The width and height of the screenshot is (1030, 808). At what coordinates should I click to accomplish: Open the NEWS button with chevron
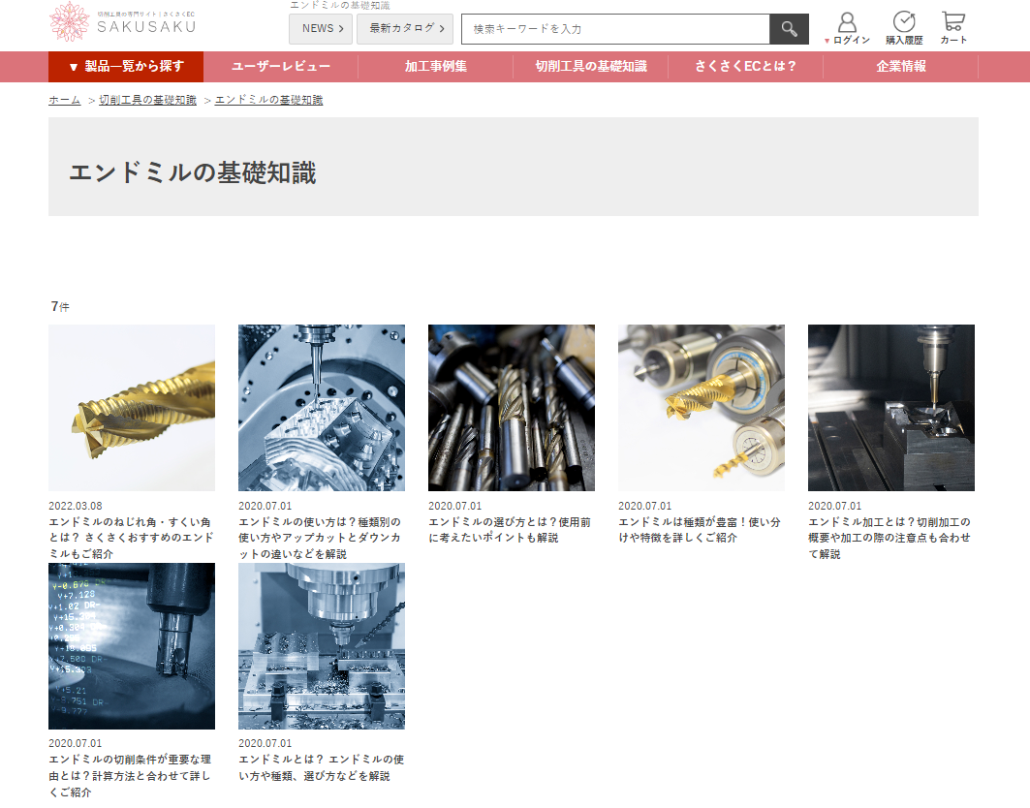coord(321,29)
